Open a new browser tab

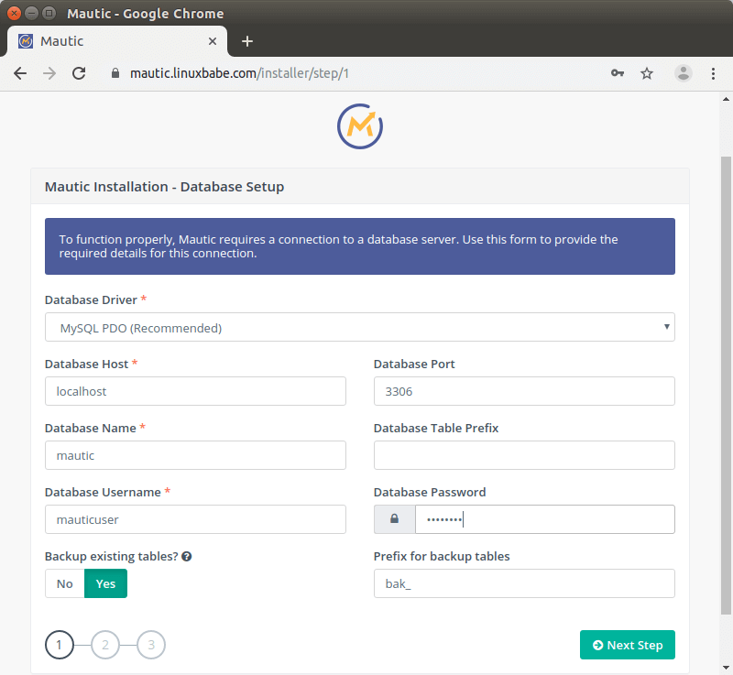pyautogui.click(x=247, y=41)
